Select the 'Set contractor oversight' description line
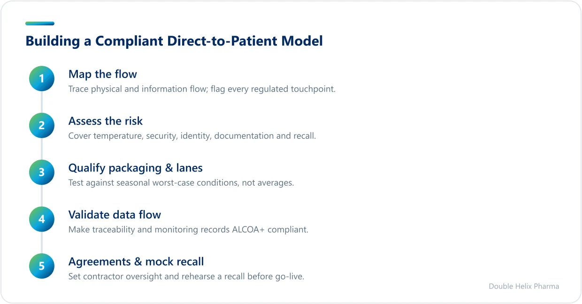The image size is (582, 304). [186, 276]
